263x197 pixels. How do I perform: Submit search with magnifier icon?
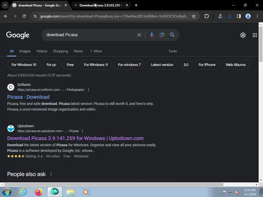click(x=172, y=35)
